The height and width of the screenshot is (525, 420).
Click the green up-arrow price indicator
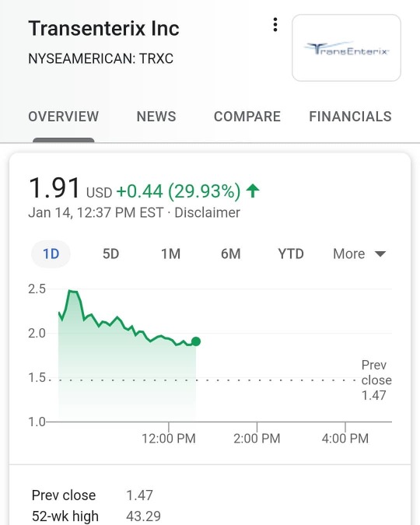[253, 191]
